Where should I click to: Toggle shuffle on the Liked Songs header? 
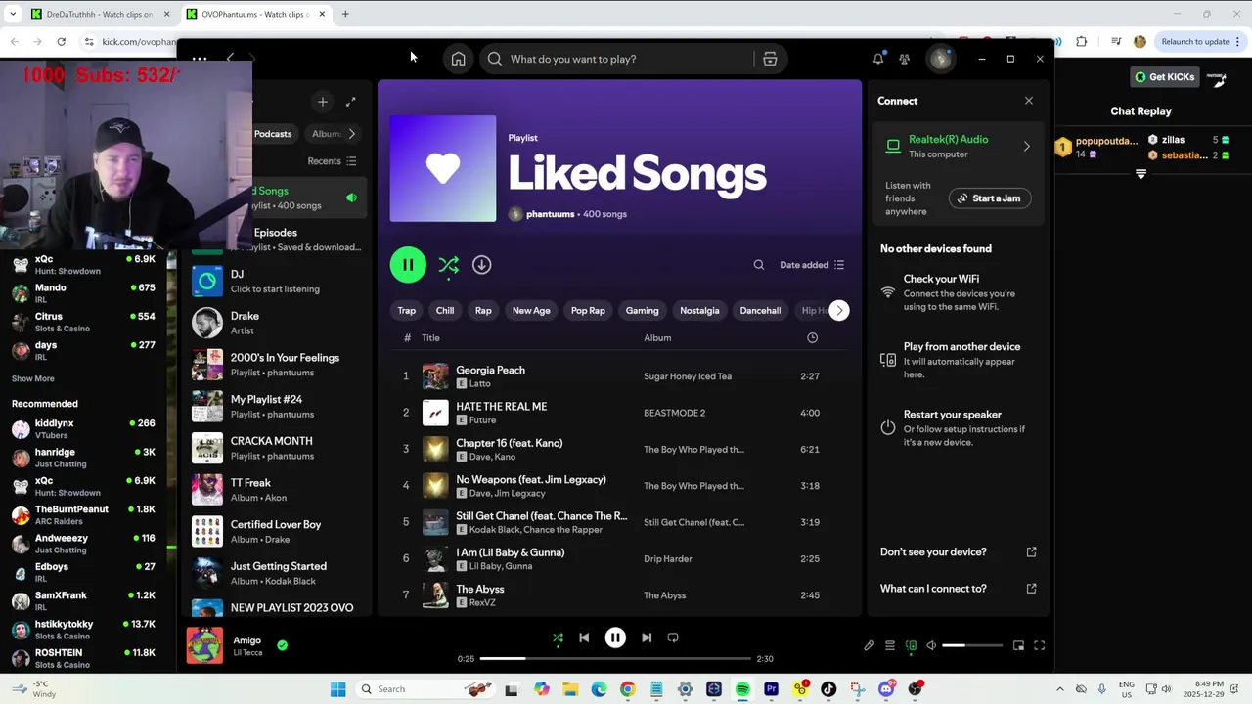(449, 265)
